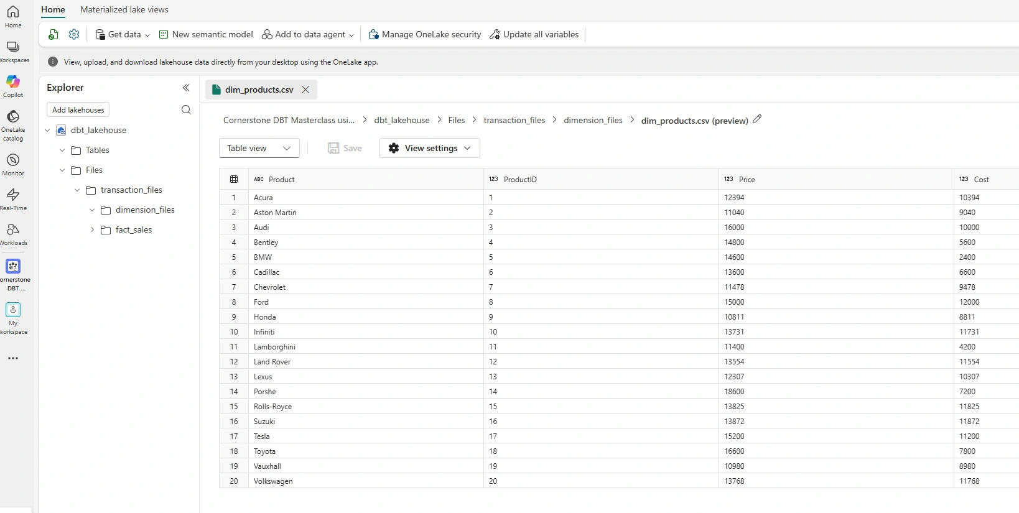Open Workspaces in the navigation rail

pyautogui.click(x=13, y=52)
